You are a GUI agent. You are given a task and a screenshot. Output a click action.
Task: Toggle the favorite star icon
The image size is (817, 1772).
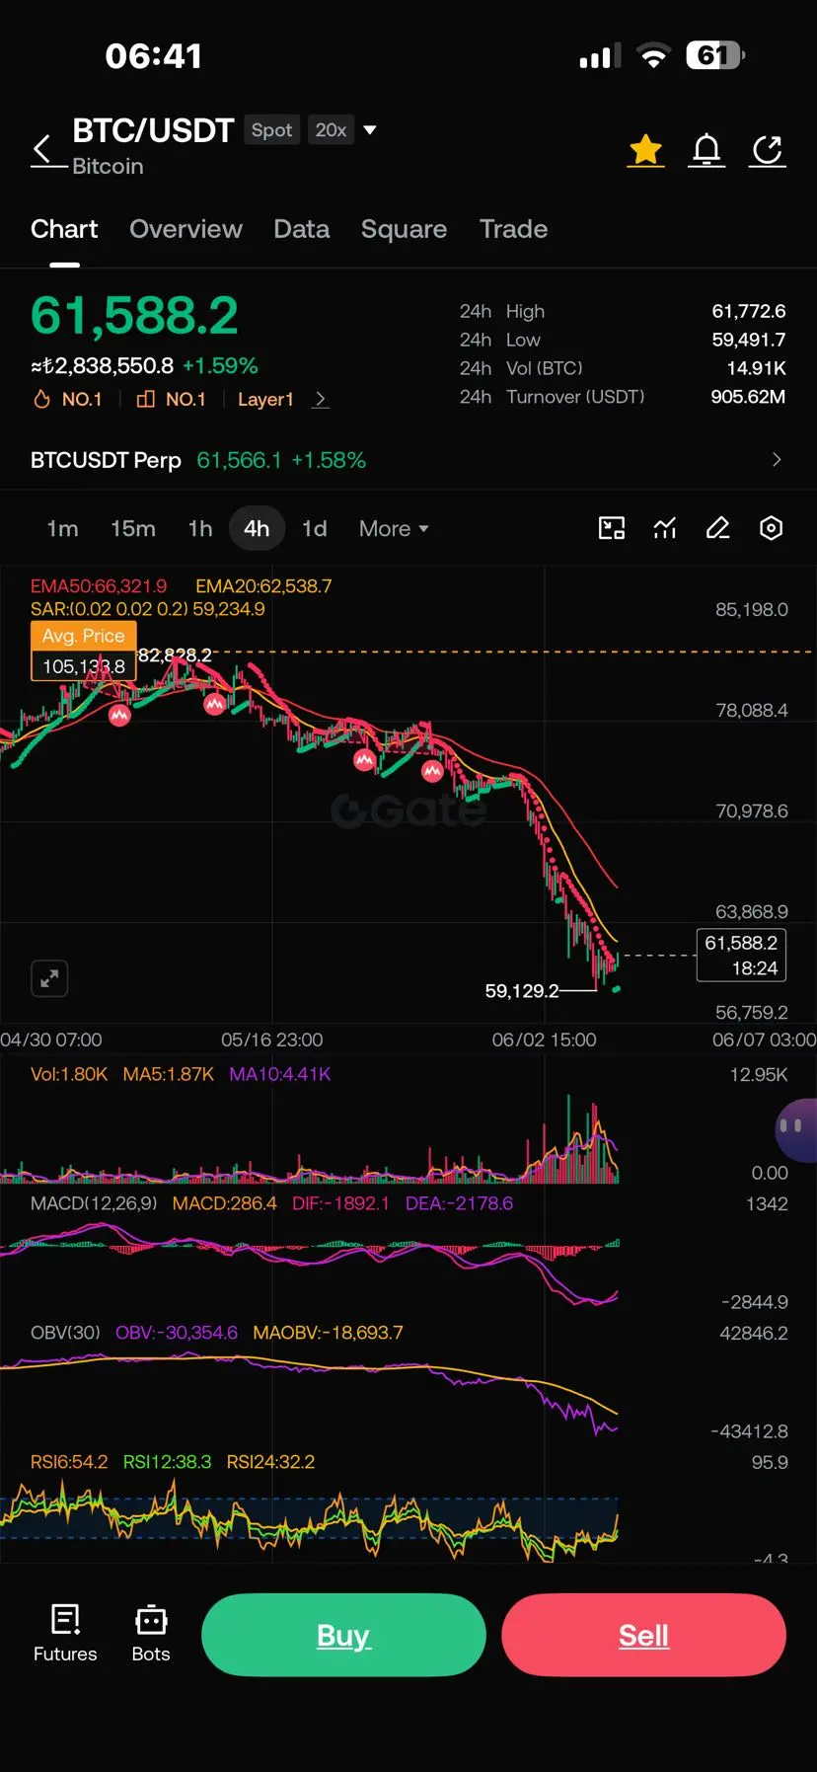[x=646, y=150]
